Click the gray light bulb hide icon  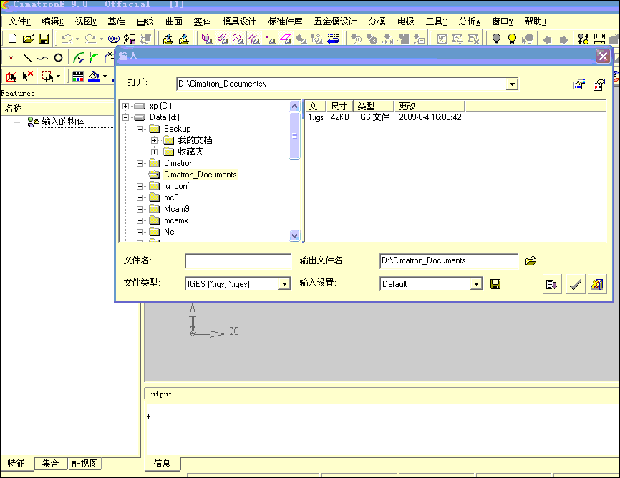(496, 39)
